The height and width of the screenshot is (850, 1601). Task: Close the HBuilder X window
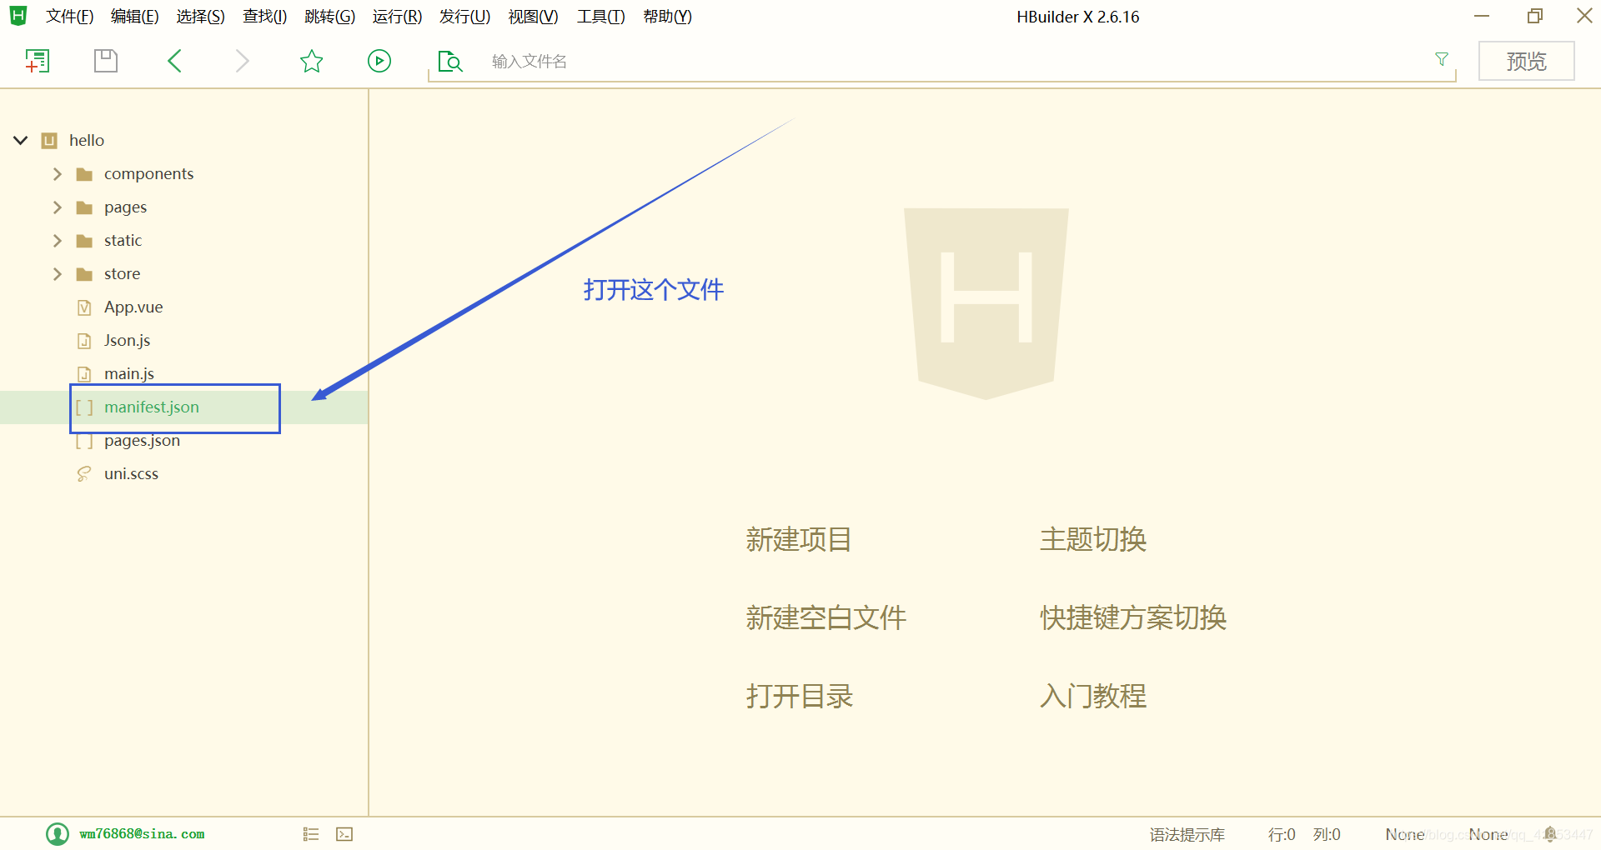click(x=1584, y=16)
